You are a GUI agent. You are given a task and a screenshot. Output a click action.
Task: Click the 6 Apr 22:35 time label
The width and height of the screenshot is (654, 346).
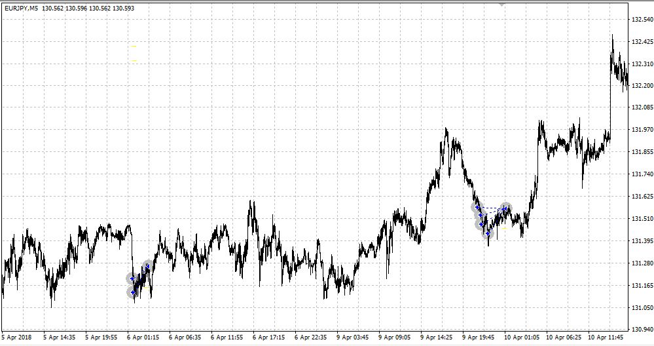310,337
